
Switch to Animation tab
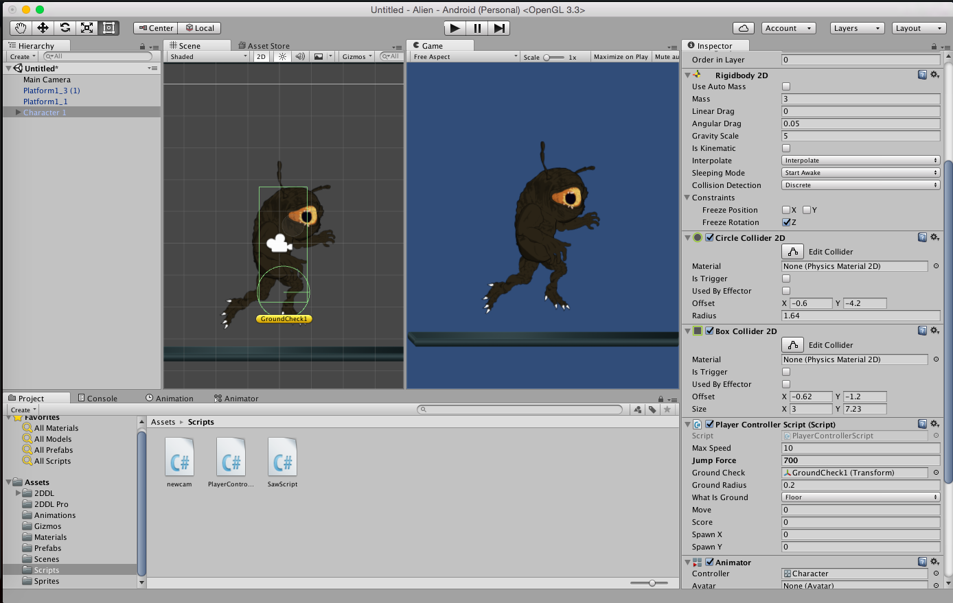click(170, 398)
